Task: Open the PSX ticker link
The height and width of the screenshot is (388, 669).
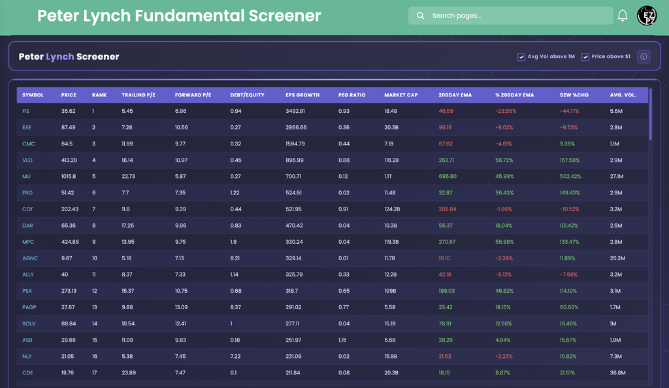Action: 27,291
